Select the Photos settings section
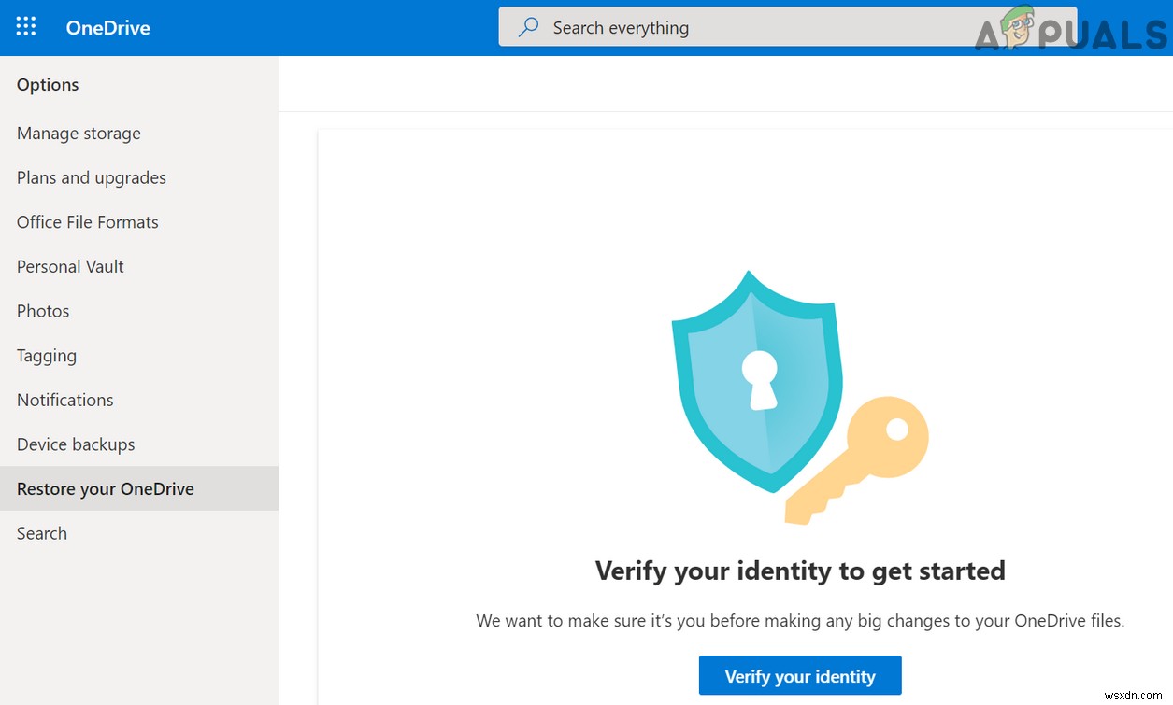Viewport: 1173px width, 705px height. point(43,311)
